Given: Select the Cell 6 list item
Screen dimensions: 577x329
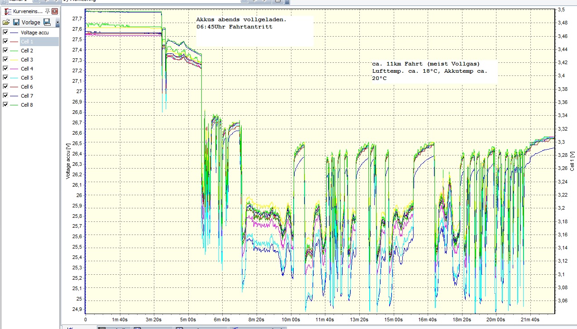Looking at the screenshot, I should pos(27,87).
